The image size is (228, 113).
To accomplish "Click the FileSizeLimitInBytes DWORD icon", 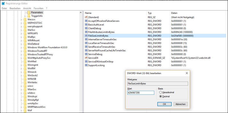I will (86, 36).
